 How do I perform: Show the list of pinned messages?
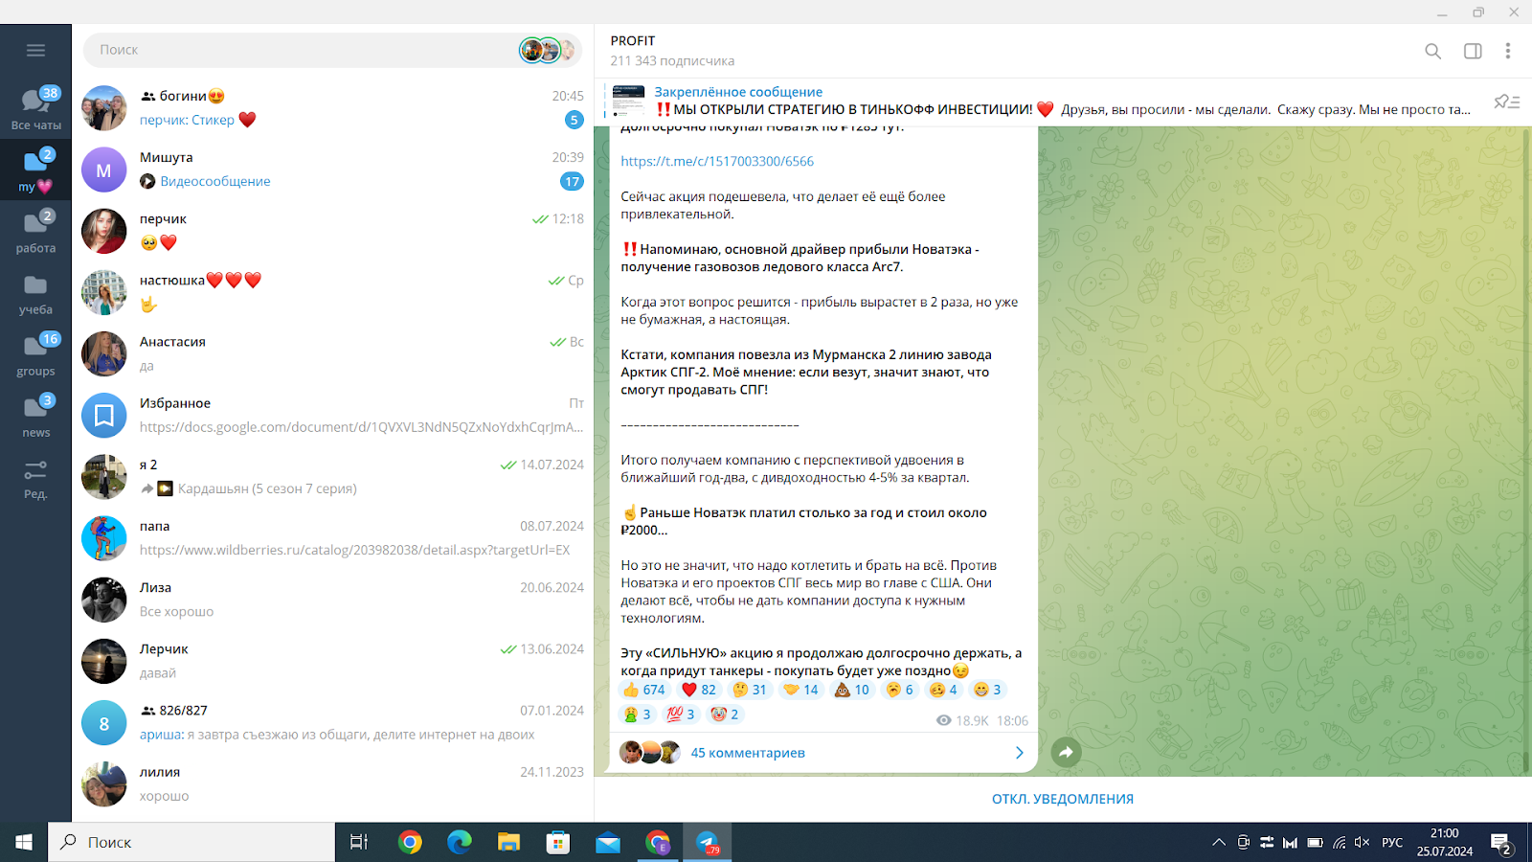[1506, 102]
